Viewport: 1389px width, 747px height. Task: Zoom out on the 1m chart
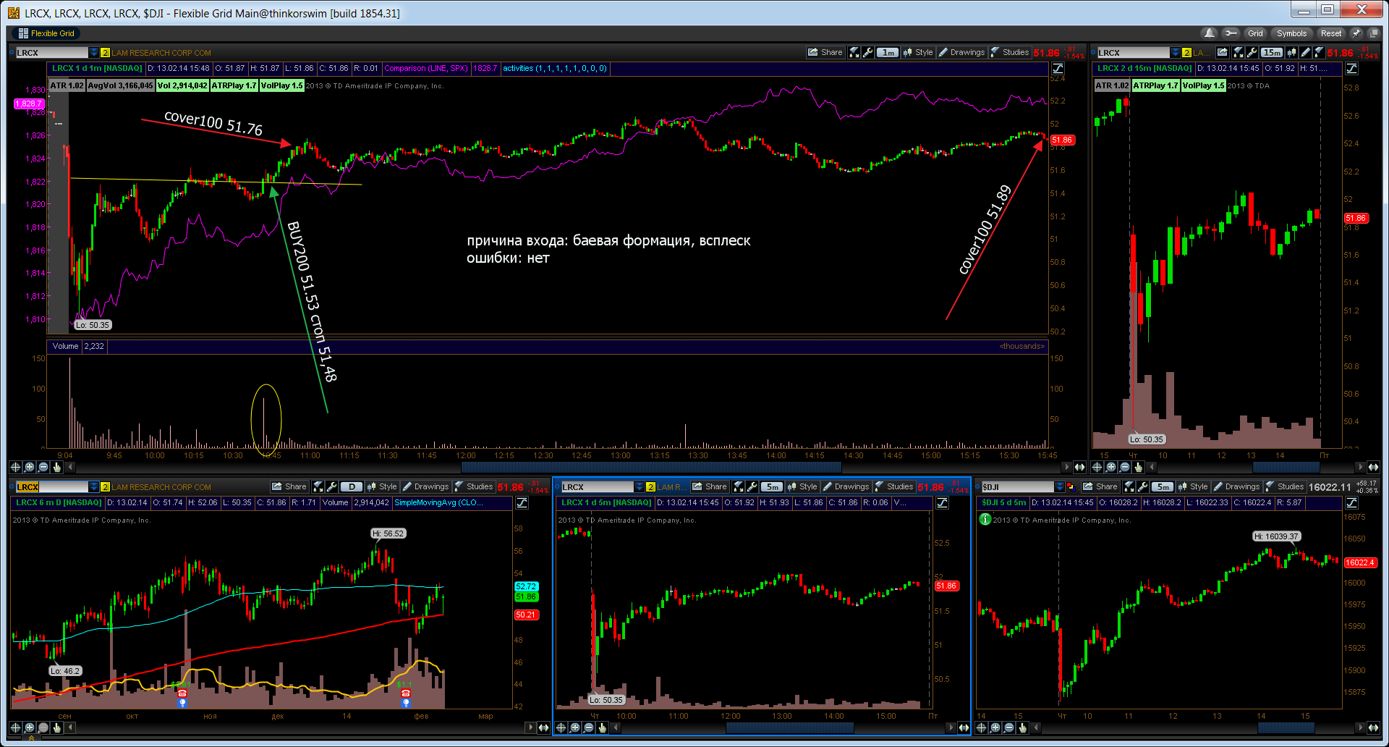click(x=43, y=467)
